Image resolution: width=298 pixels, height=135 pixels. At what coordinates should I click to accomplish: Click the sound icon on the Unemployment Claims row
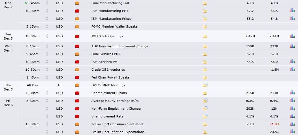(47, 93)
